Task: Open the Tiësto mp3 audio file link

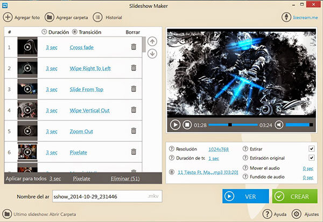Action: point(208,173)
